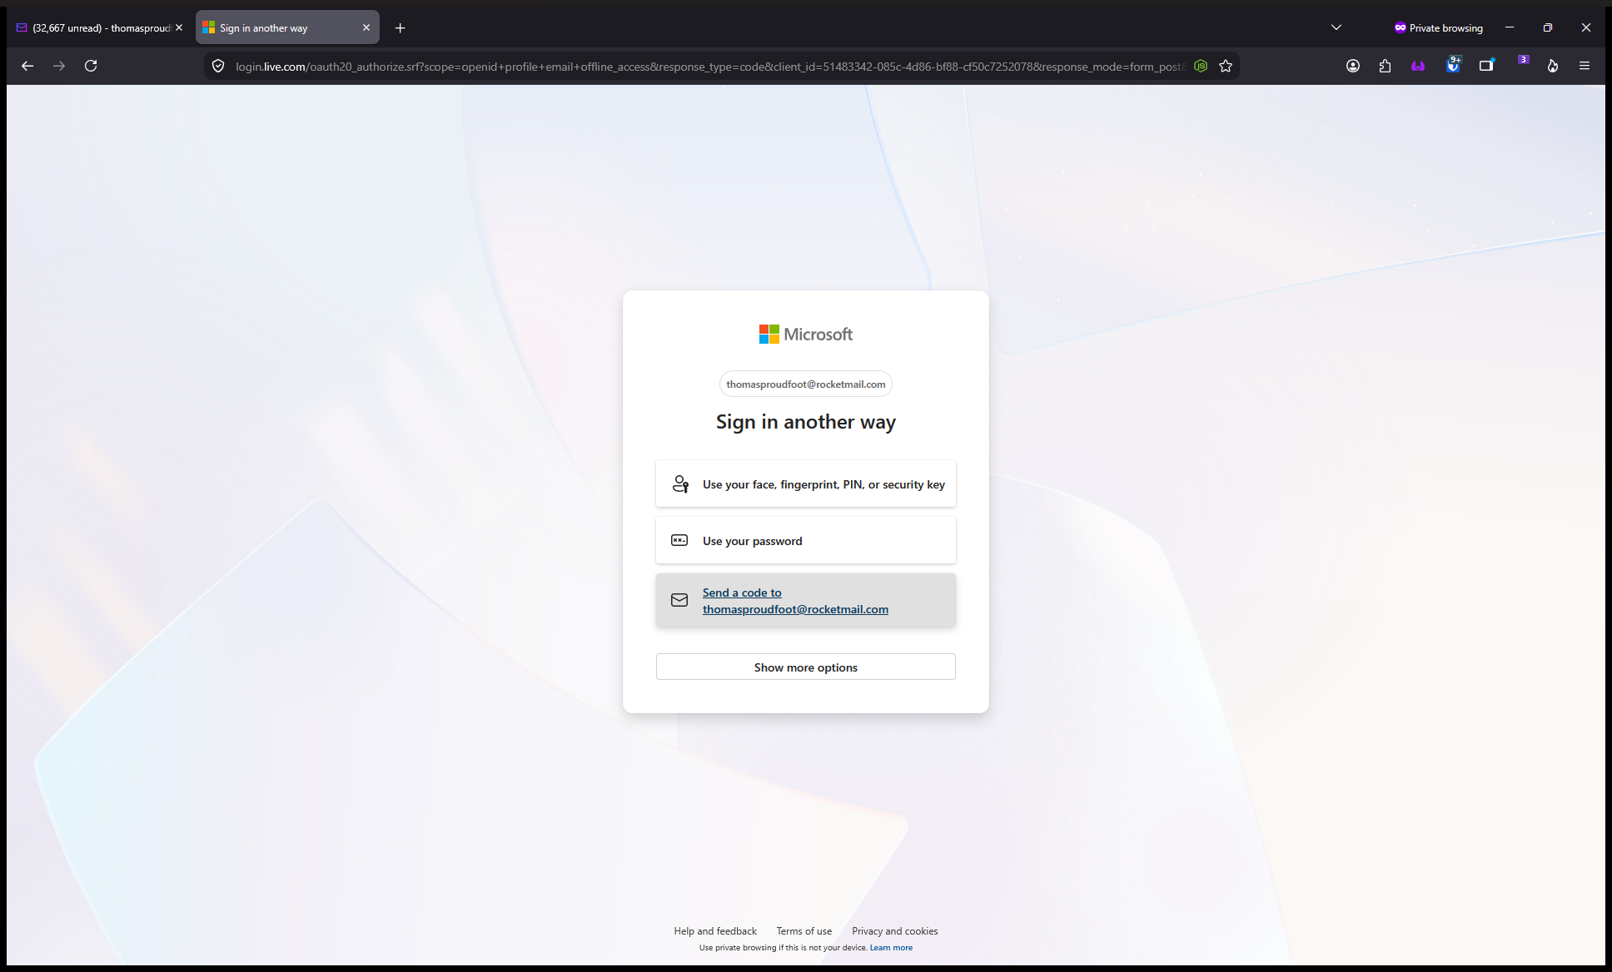Screen dimensions: 1612x972
Task: Select the Sign in another way tab
Action: coord(287,28)
